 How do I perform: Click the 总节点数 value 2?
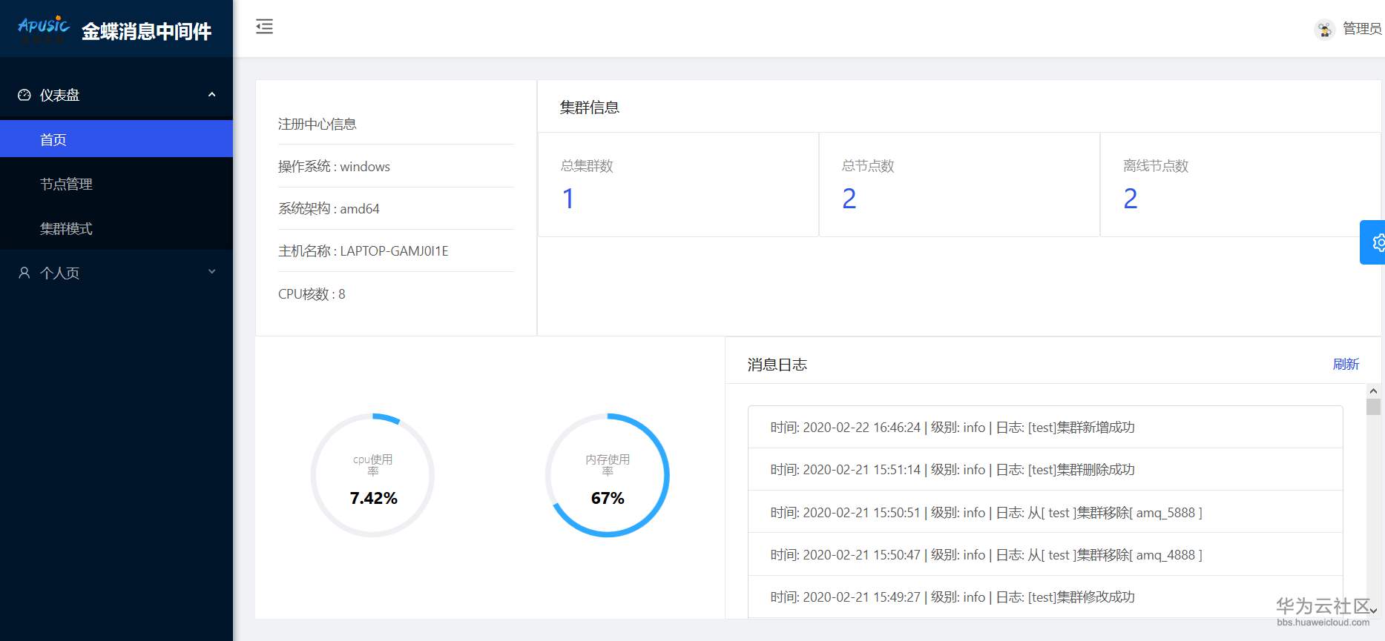[849, 199]
